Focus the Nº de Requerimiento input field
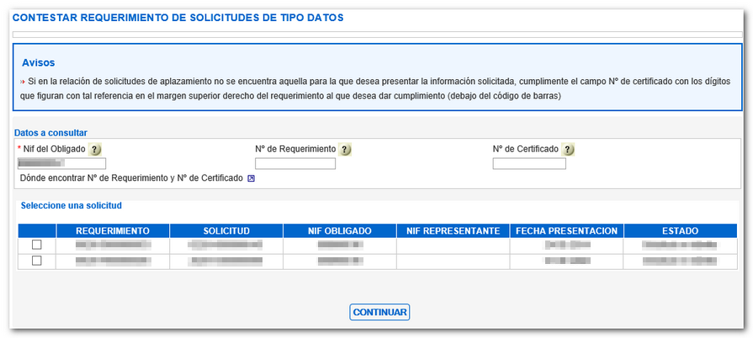 point(295,164)
